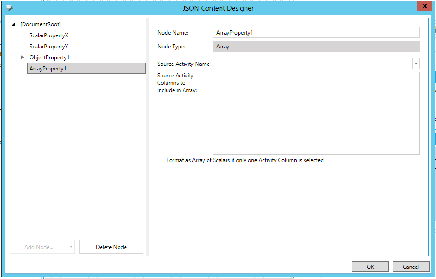Open the Source Activity Name dropdown arrow

click(416, 64)
